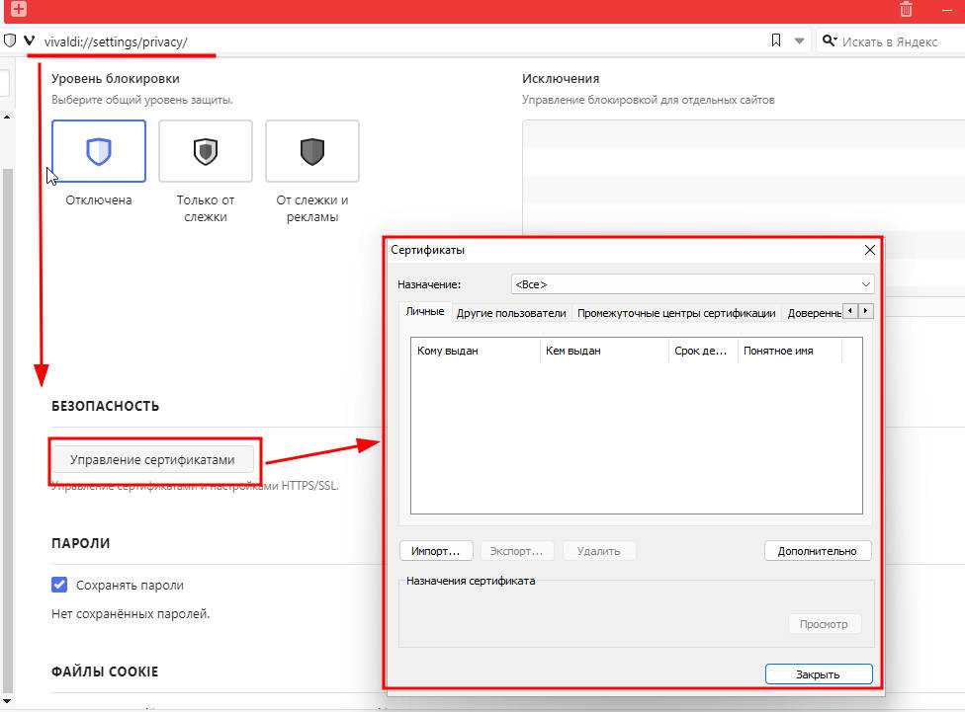
Task: Open Промежуточные центры сертификации tab
Action: [x=676, y=313]
